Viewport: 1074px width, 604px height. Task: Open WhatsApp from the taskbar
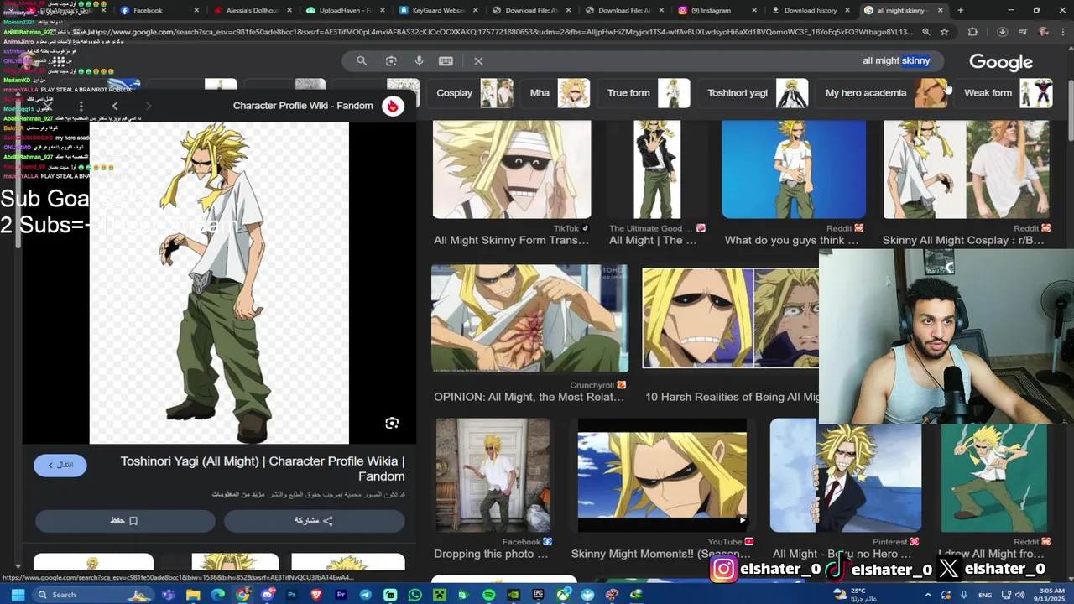[x=414, y=595]
